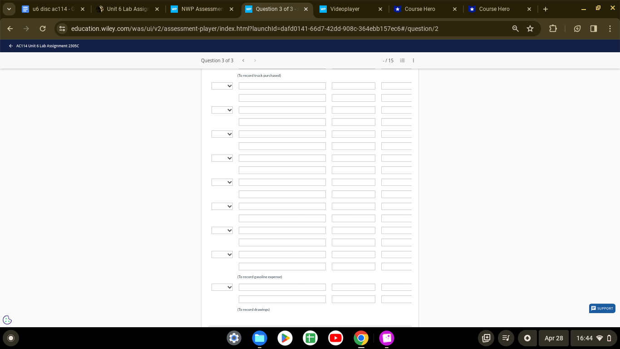620x349 pixels.
Task: Focus the browser address bar URL
Action: pyautogui.click(x=255, y=29)
